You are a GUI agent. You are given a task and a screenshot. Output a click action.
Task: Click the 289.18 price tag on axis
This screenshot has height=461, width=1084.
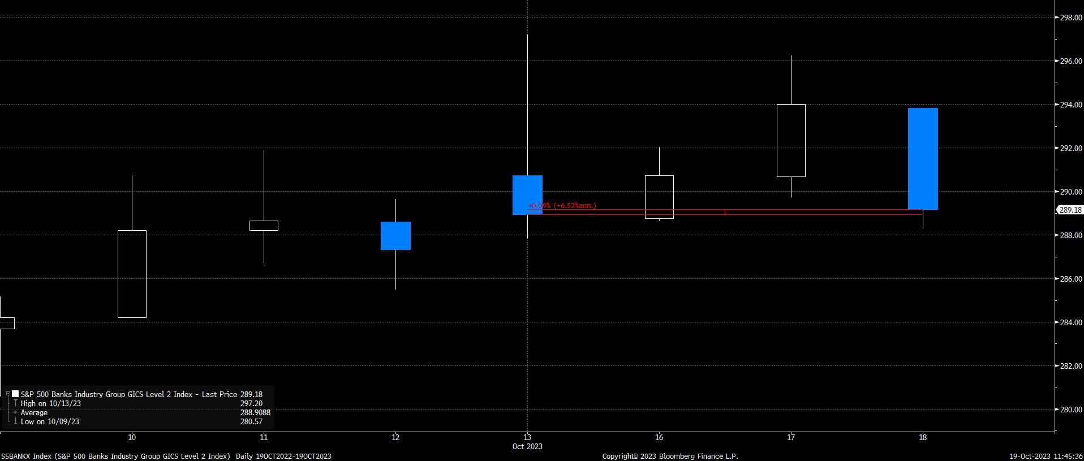(1070, 210)
